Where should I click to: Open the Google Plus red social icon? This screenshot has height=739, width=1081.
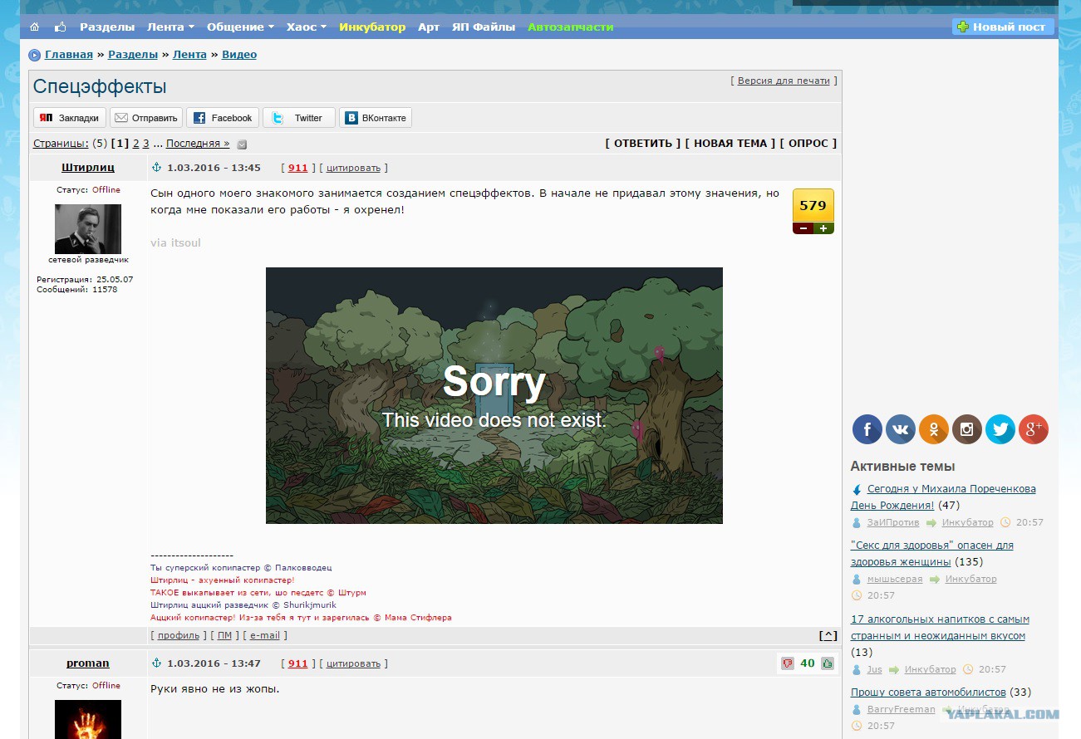(1034, 429)
